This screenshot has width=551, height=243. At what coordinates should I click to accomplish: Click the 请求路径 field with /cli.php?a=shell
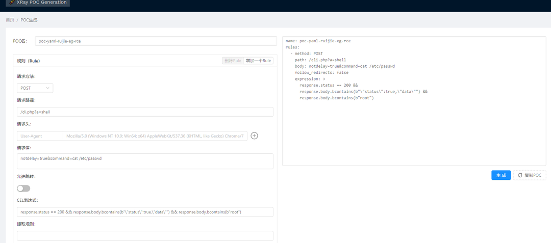[x=145, y=112]
